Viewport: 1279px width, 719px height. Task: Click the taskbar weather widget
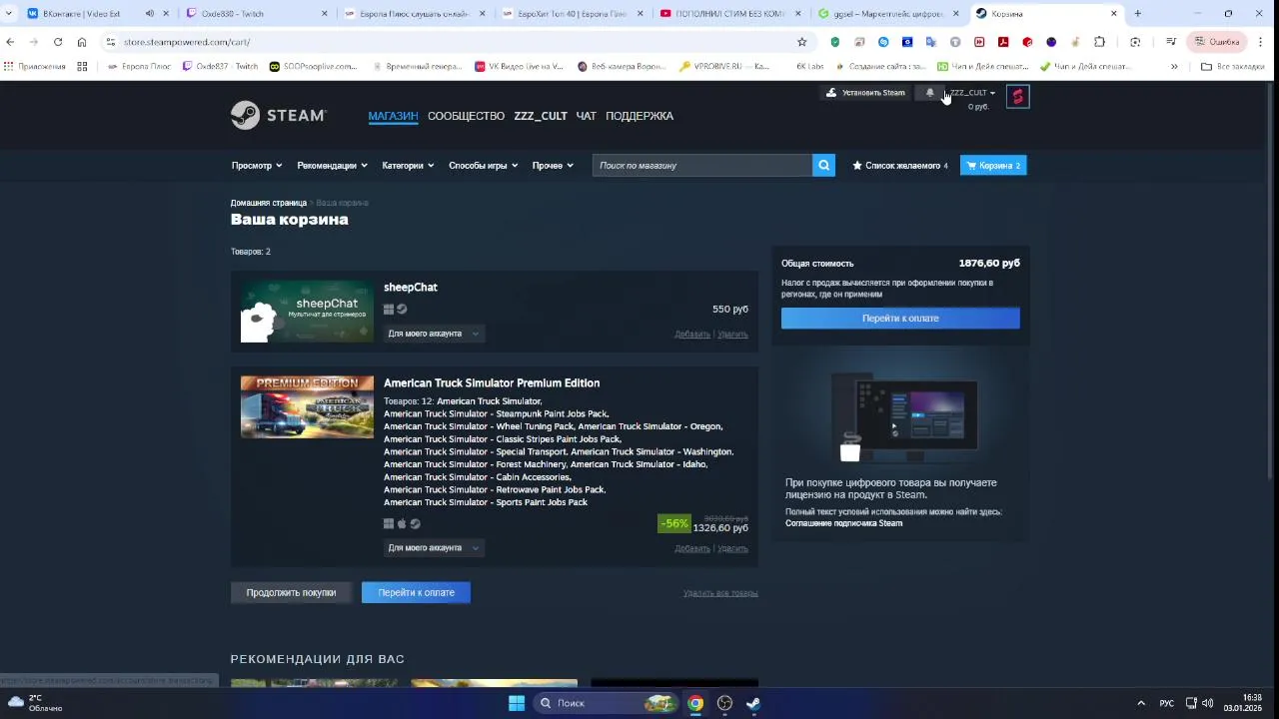pos(36,703)
